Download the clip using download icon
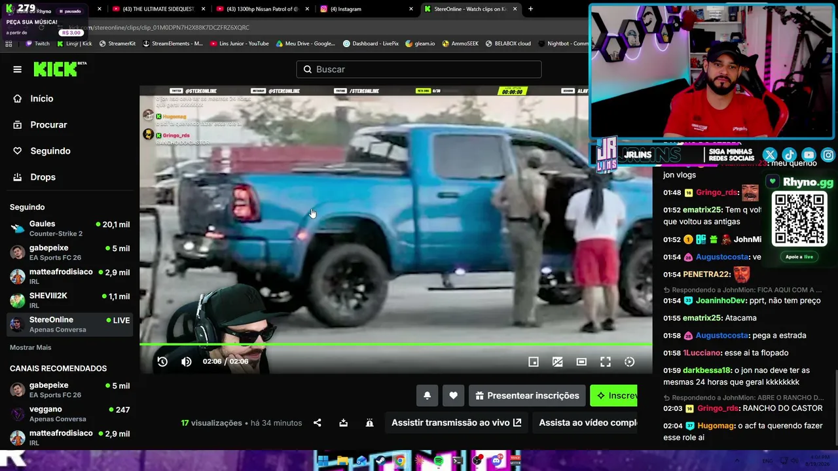 tap(343, 423)
